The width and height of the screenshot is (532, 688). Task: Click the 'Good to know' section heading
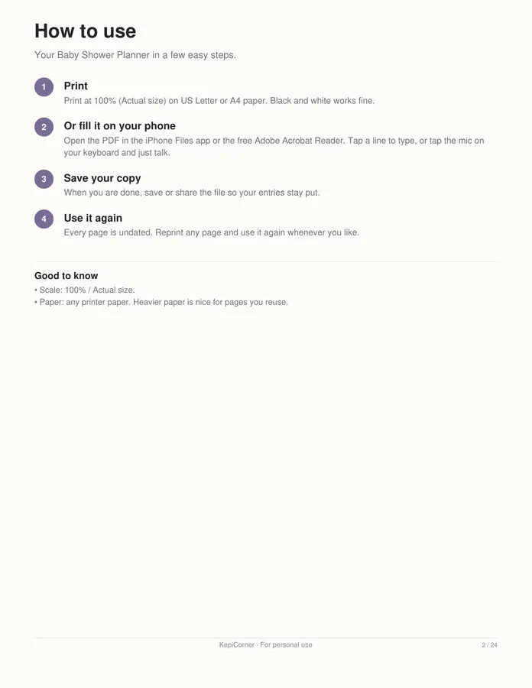coord(66,275)
